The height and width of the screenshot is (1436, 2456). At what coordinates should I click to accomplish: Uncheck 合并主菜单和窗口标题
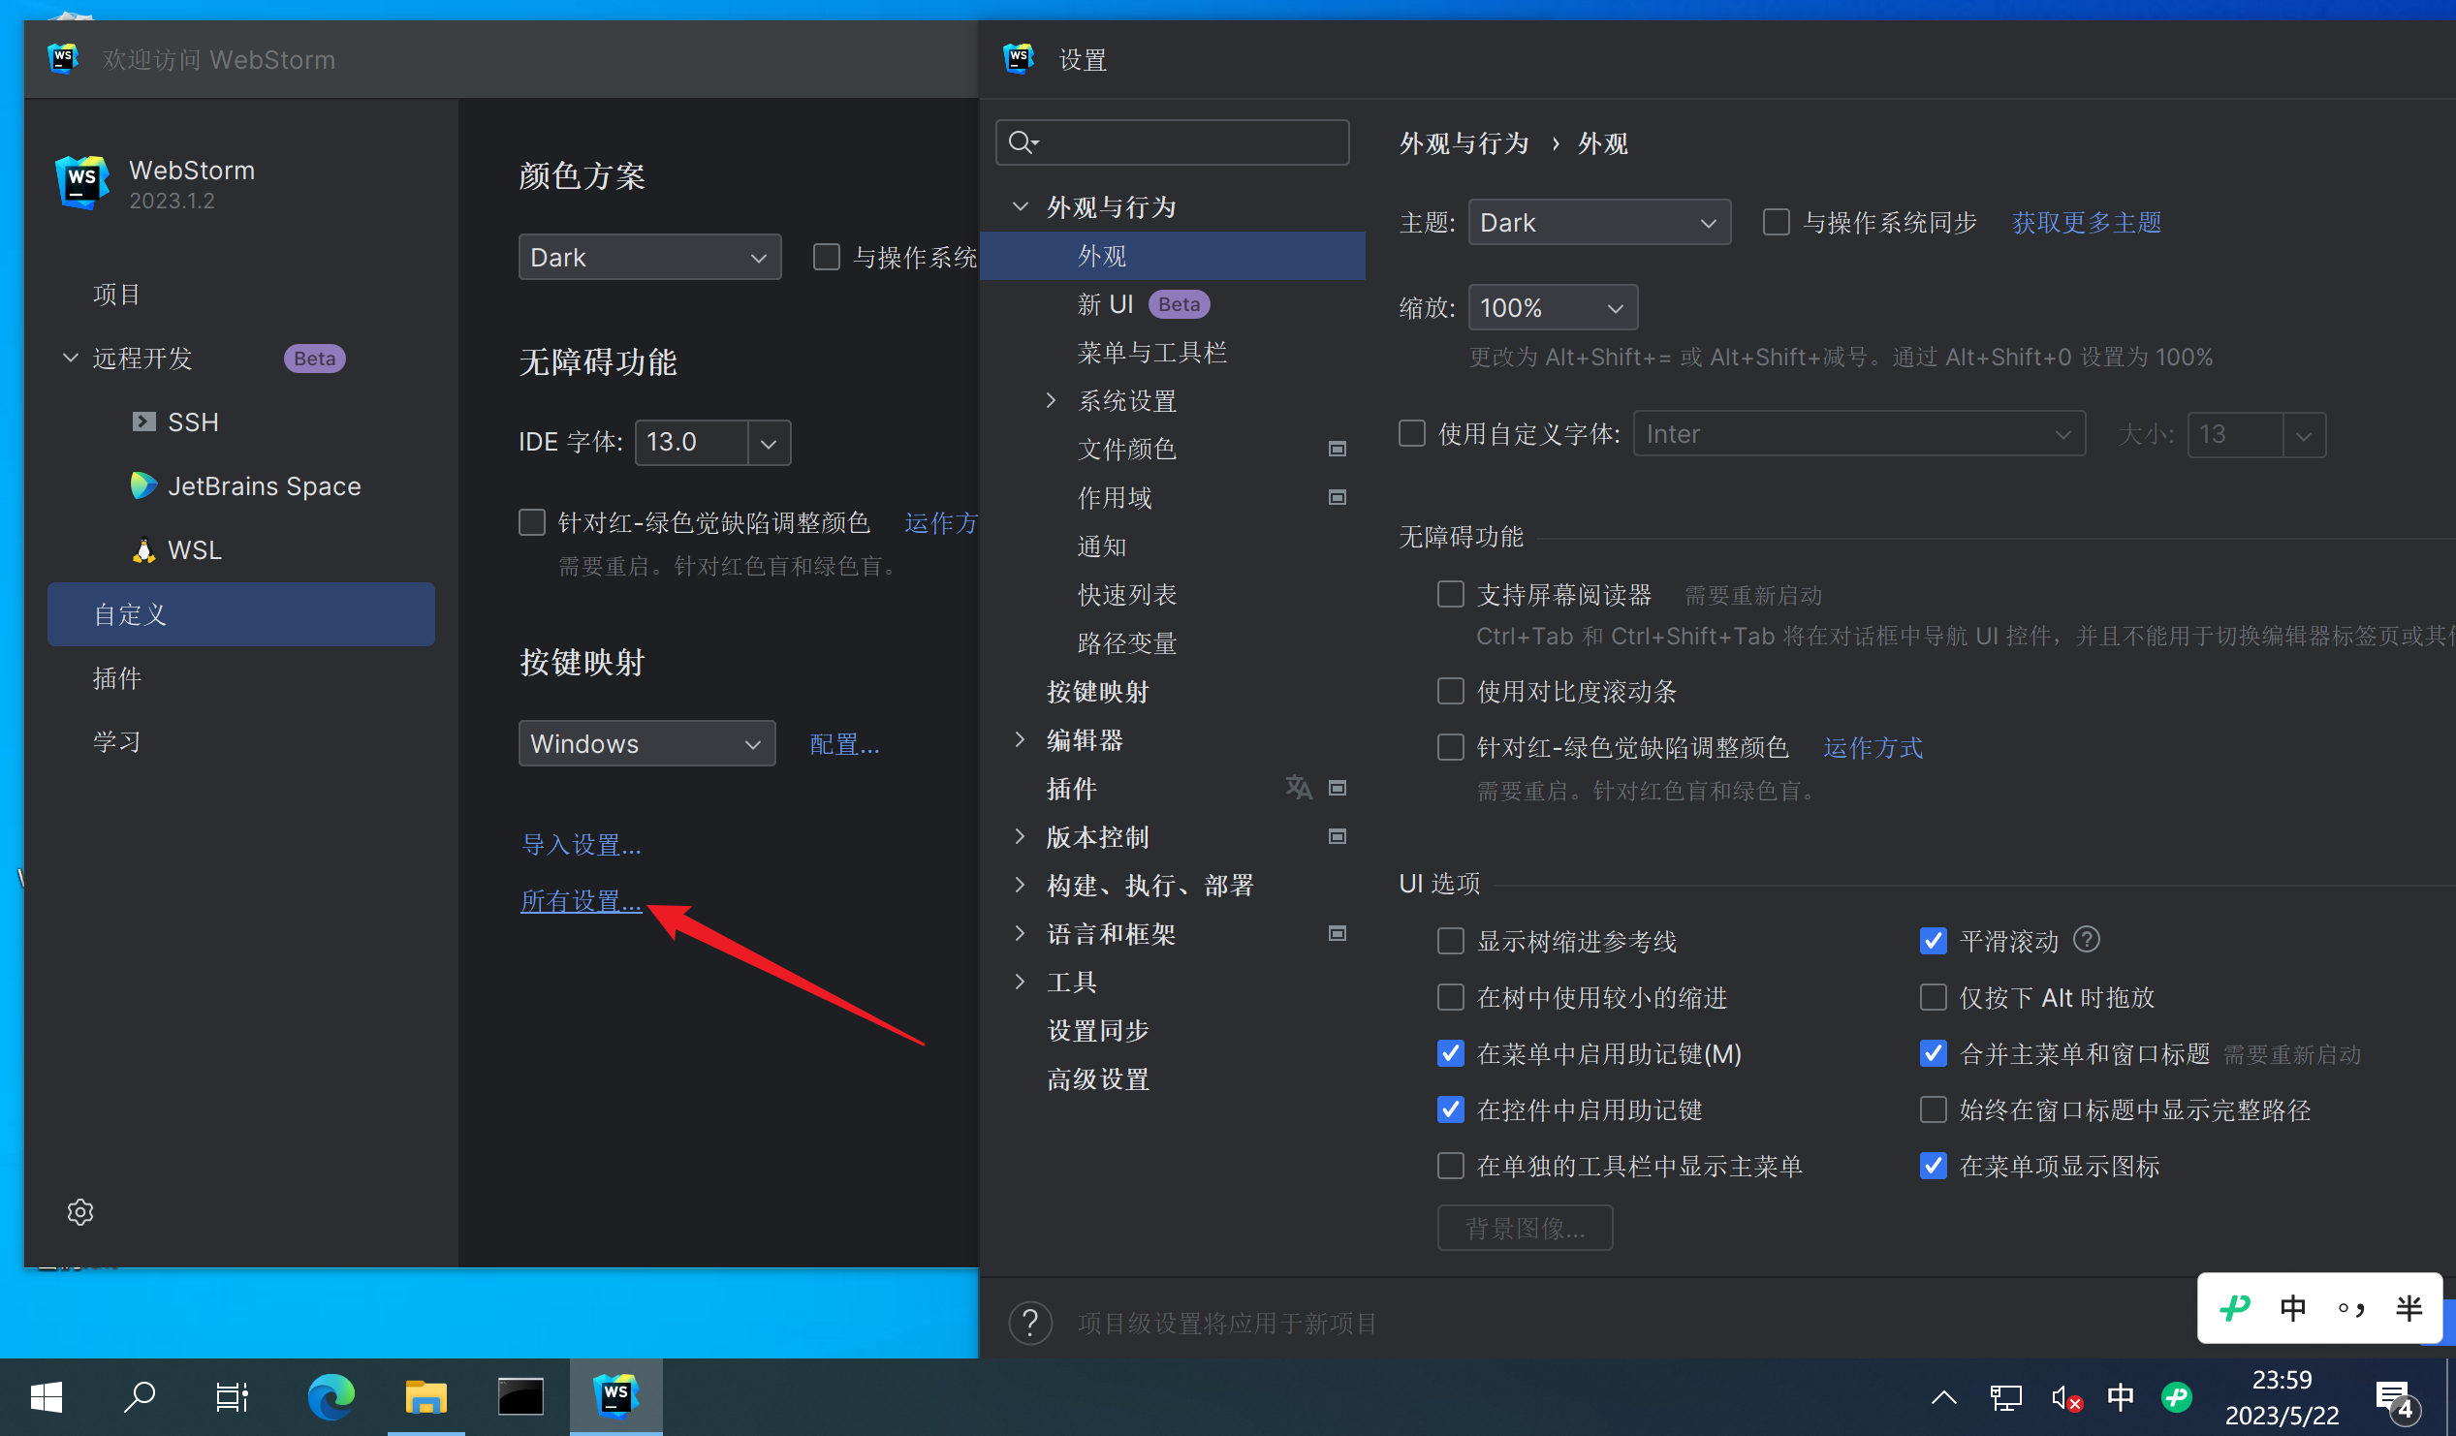click(1933, 1053)
